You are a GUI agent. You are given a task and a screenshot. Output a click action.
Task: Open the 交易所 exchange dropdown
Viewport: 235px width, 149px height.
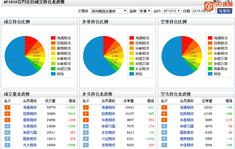[x=109, y=11]
